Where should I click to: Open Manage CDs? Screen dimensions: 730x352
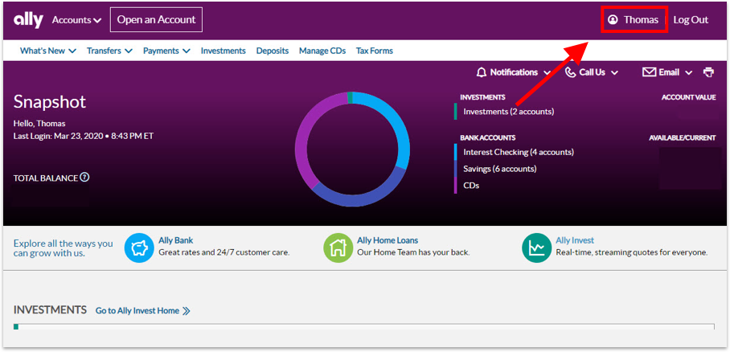click(x=322, y=51)
